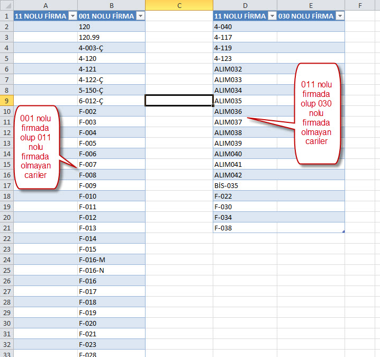
Task: Click the selected cell C9
Action: click(x=179, y=101)
